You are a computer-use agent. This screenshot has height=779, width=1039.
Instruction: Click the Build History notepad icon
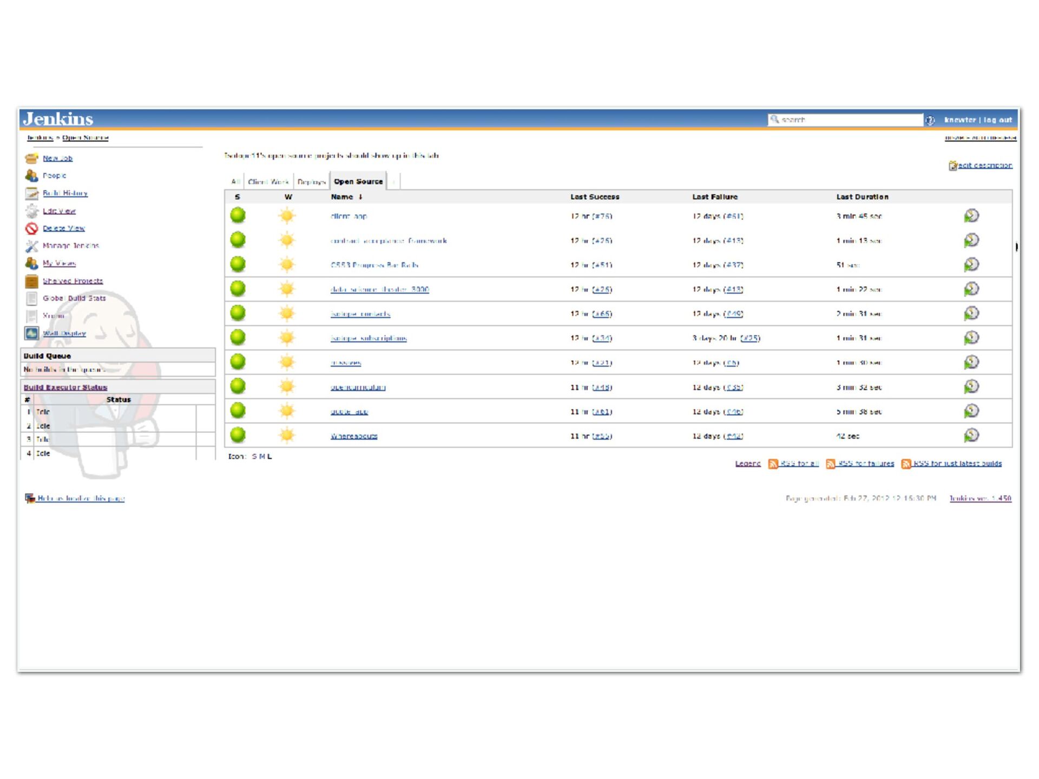pyautogui.click(x=31, y=193)
